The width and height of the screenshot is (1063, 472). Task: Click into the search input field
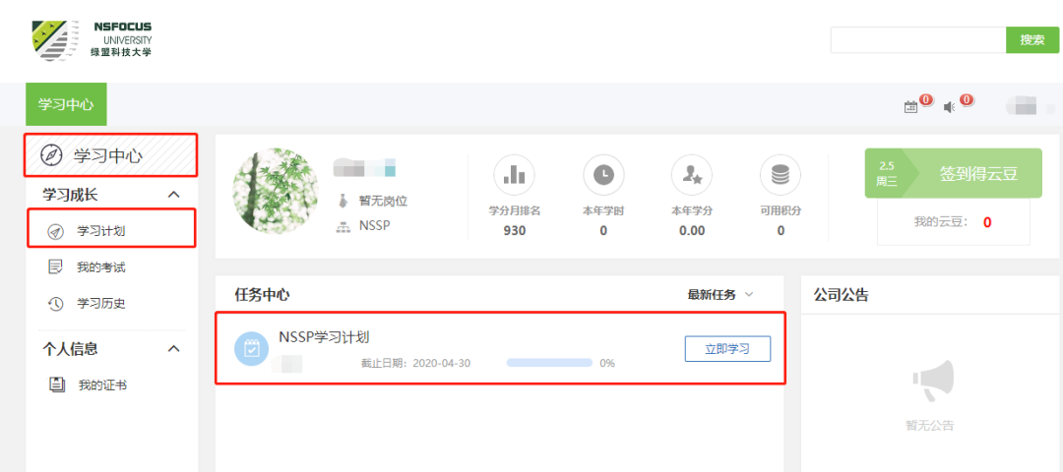pos(917,40)
